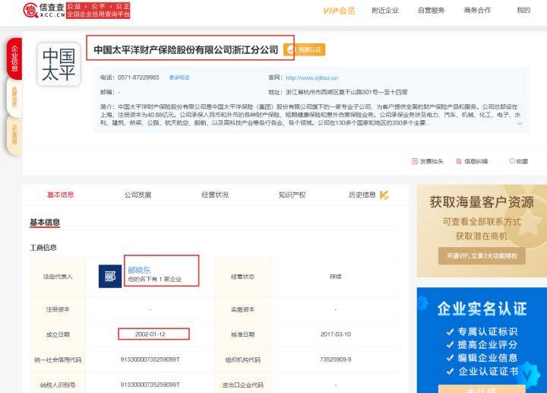Click the 中国太平 company logo thumbnail
This screenshot has width=547, height=393.
pyautogui.click(x=58, y=65)
